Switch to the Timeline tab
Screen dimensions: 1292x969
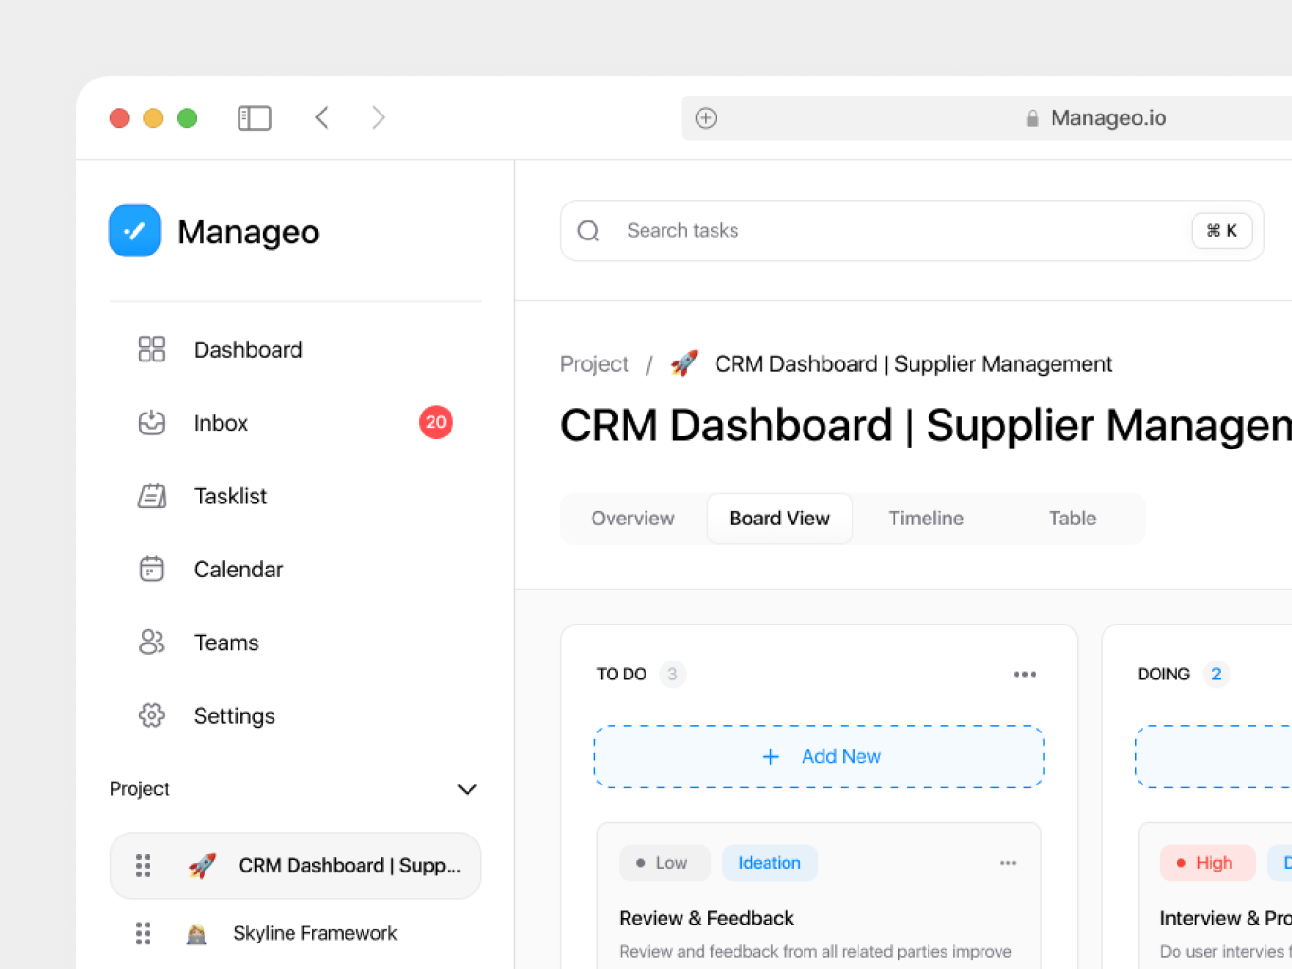click(926, 518)
